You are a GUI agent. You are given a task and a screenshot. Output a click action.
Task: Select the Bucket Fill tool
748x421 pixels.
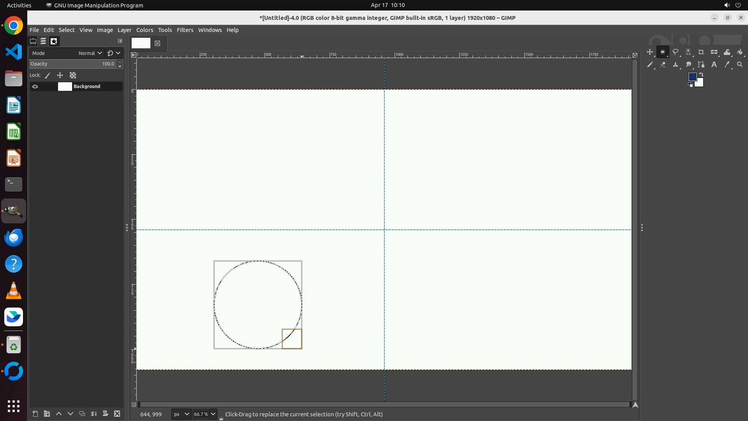[x=740, y=52]
